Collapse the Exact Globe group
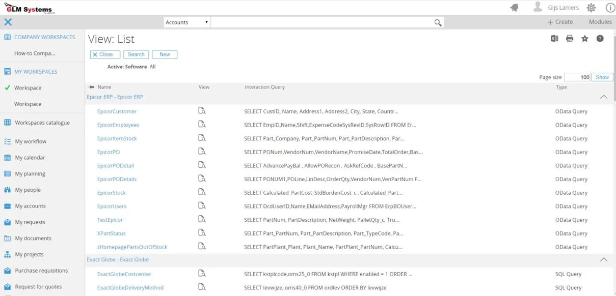Image resolution: width=616 pixels, height=296 pixels. (604, 259)
